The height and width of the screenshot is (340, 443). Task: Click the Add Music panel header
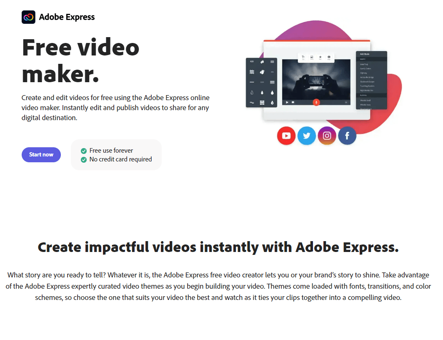click(x=371, y=54)
